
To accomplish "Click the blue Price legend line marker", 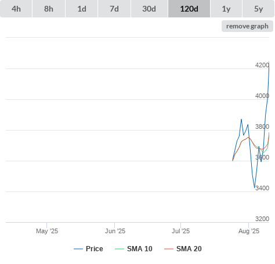I will [x=78, y=249].
